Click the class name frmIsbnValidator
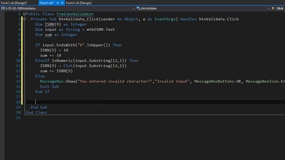 pos(75,14)
